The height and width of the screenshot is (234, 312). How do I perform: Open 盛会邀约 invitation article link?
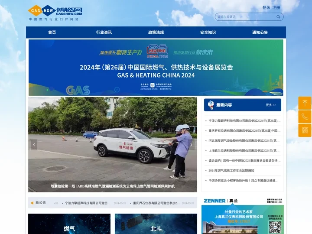tap(244, 161)
